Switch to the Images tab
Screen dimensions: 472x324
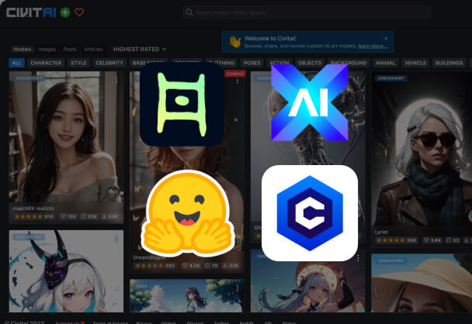coord(47,49)
